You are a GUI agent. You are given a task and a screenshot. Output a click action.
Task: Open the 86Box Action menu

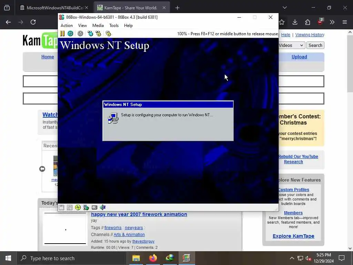[x=67, y=26]
